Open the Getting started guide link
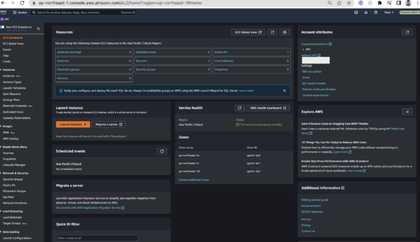 315,200
